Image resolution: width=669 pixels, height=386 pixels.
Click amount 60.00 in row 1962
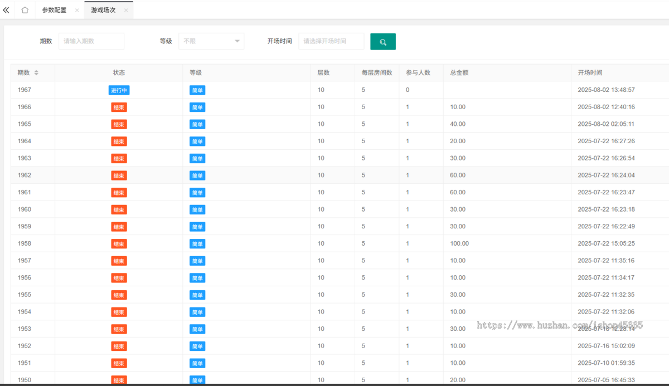coord(458,175)
